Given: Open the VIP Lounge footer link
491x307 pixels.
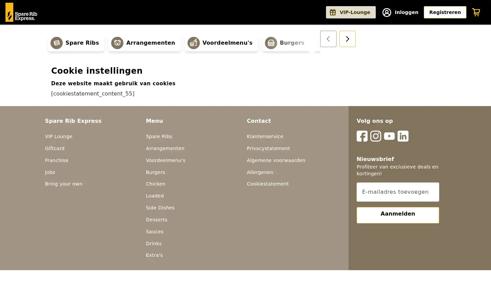Looking at the screenshot, I should pos(59,136).
